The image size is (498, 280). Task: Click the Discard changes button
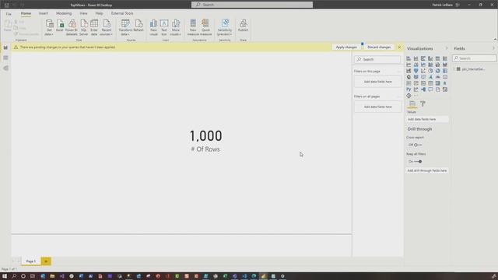[379, 47]
